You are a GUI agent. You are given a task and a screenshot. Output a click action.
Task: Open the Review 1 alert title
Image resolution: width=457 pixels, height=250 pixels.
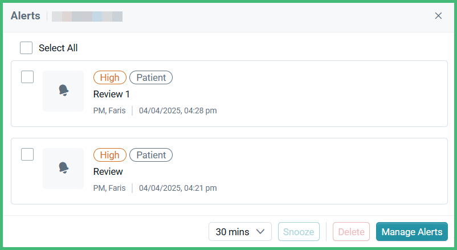point(111,94)
